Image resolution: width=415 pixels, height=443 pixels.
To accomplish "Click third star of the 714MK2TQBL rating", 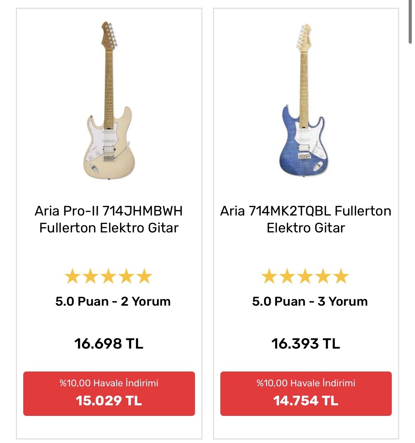I will tap(305, 276).
